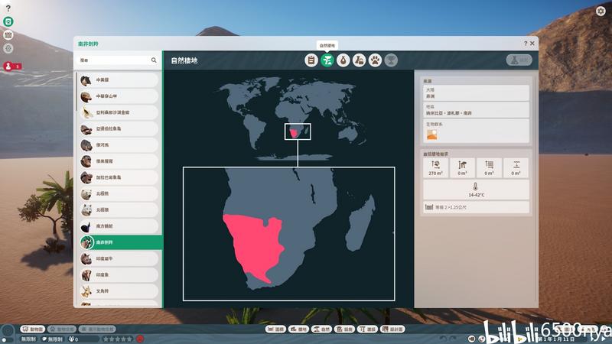Image resolution: width=612 pixels, height=344 pixels.
Task: Select 印度象 in the animal list
Action: click(119, 275)
